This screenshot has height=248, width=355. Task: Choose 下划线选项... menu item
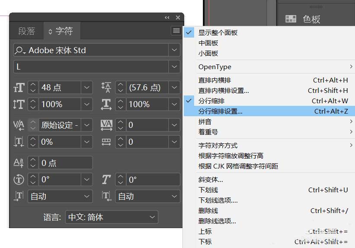pos(269,200)
